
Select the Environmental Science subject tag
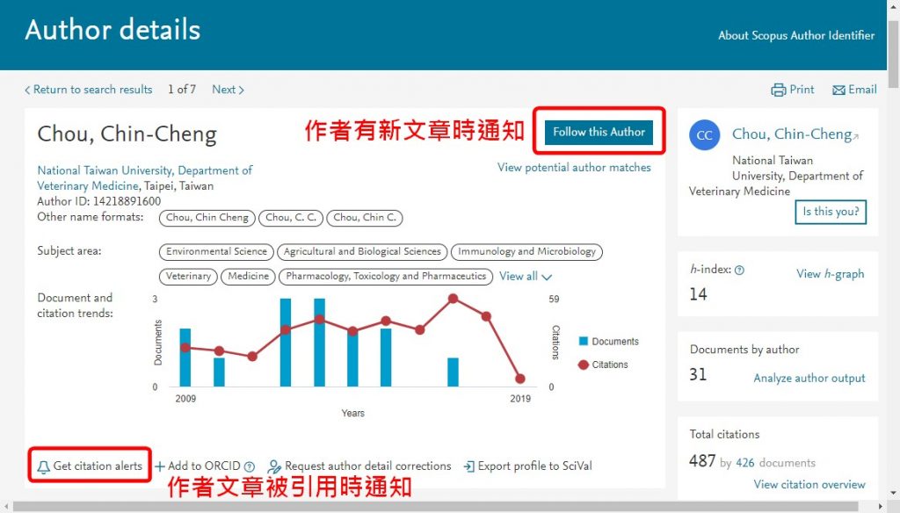pos(216,251)
